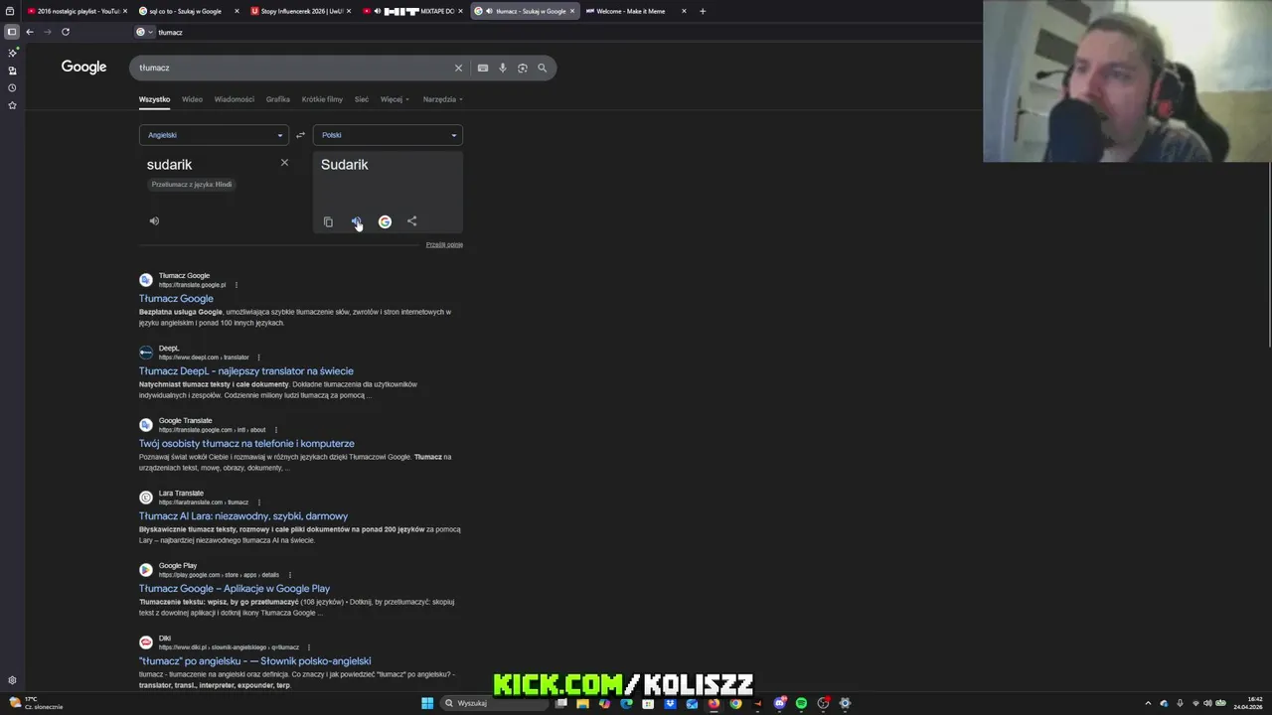The image size is (1272, 715).
Task: Swap Angielski and Polski languages
Action: pos(300,135)
